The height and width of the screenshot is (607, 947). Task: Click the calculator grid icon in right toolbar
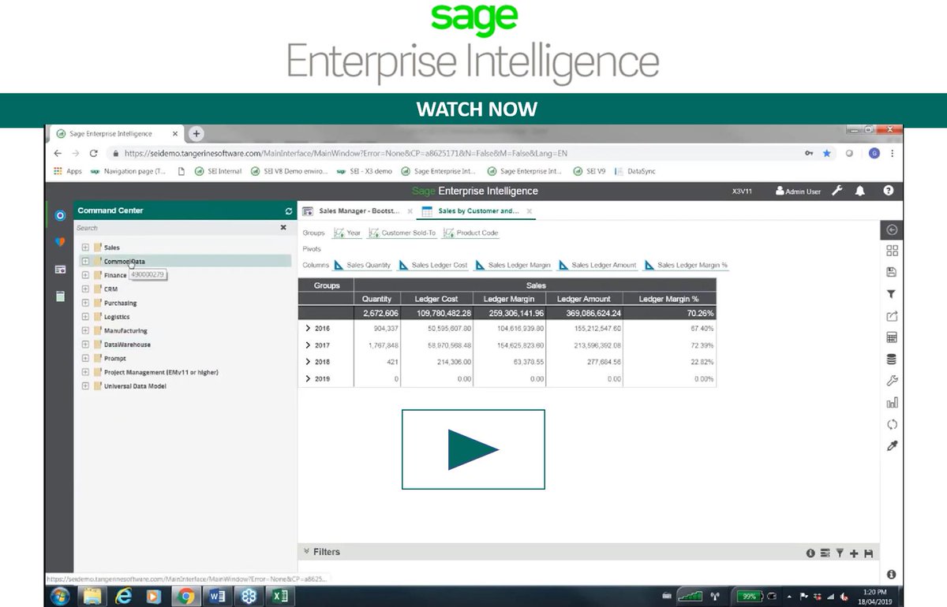tap(892, 337)
